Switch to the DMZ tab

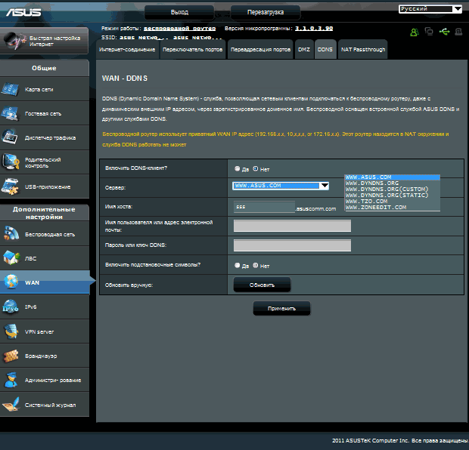304,50
